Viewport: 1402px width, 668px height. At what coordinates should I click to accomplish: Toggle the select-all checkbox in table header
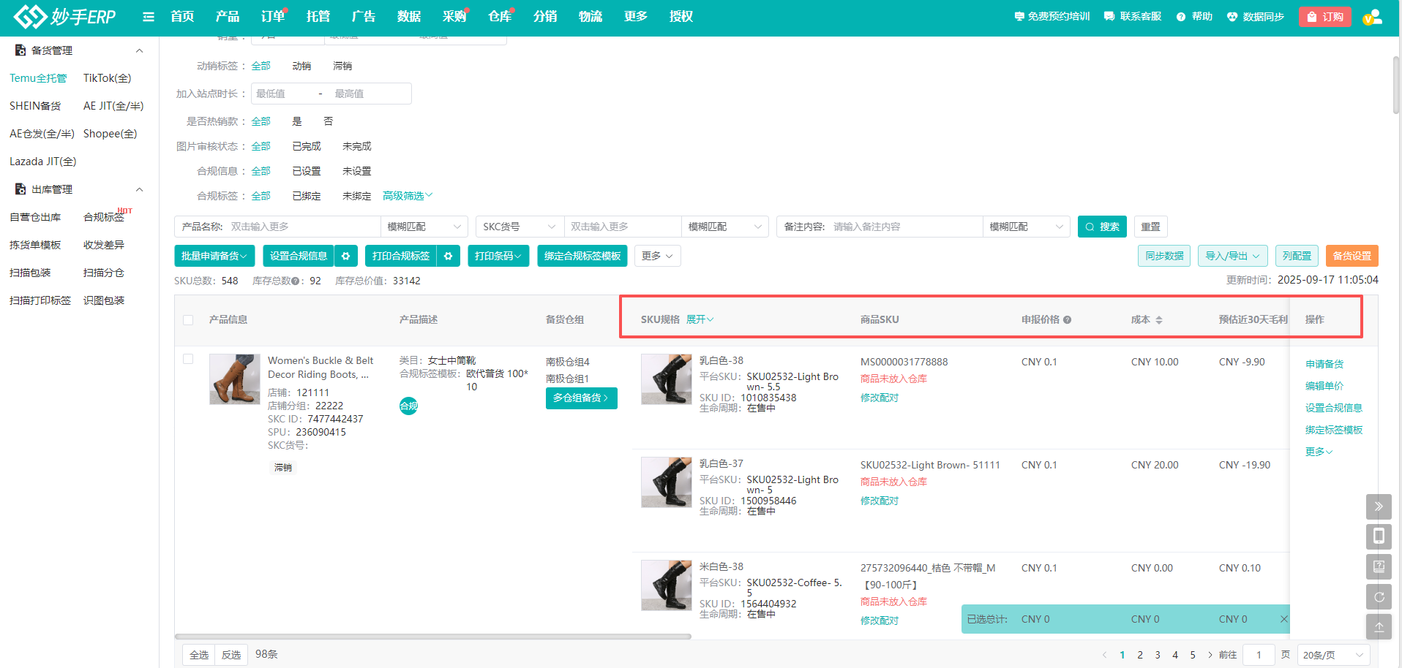point(188,320)
